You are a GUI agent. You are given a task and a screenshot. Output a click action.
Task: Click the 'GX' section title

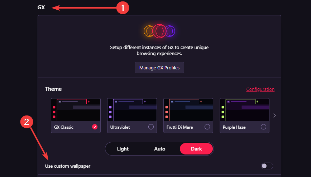pyautogui.click(x=41, y=8)
